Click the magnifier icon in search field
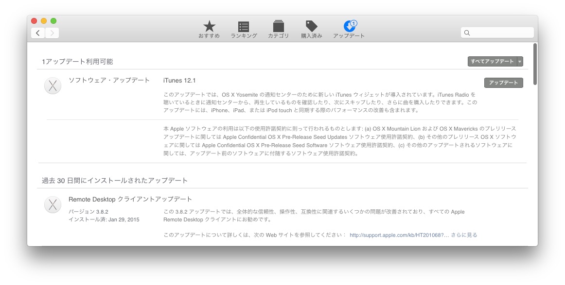Viewport: 565px width, 285px height. [467, 33]
